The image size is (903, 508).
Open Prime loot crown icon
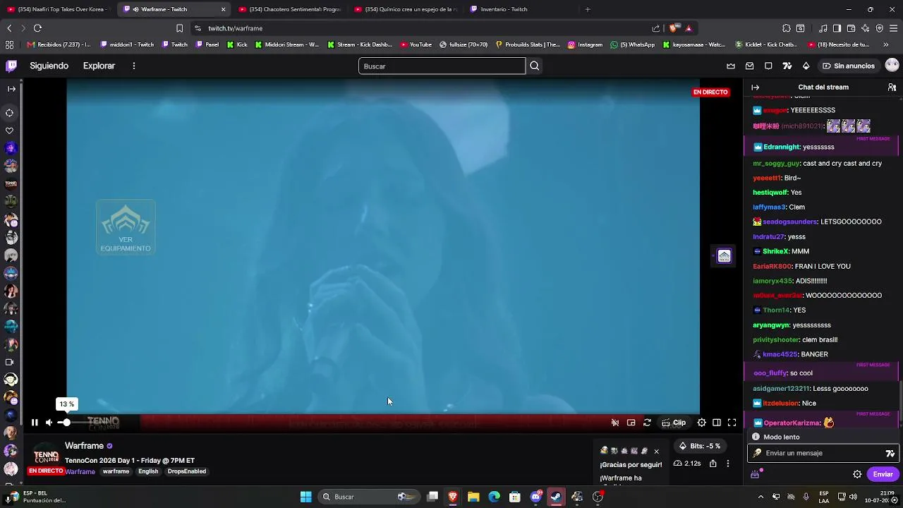tap(731, 66)
